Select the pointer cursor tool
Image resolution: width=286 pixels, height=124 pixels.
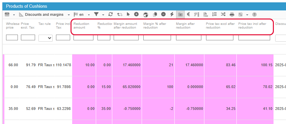pyautogui.click(x=128, y=14)
